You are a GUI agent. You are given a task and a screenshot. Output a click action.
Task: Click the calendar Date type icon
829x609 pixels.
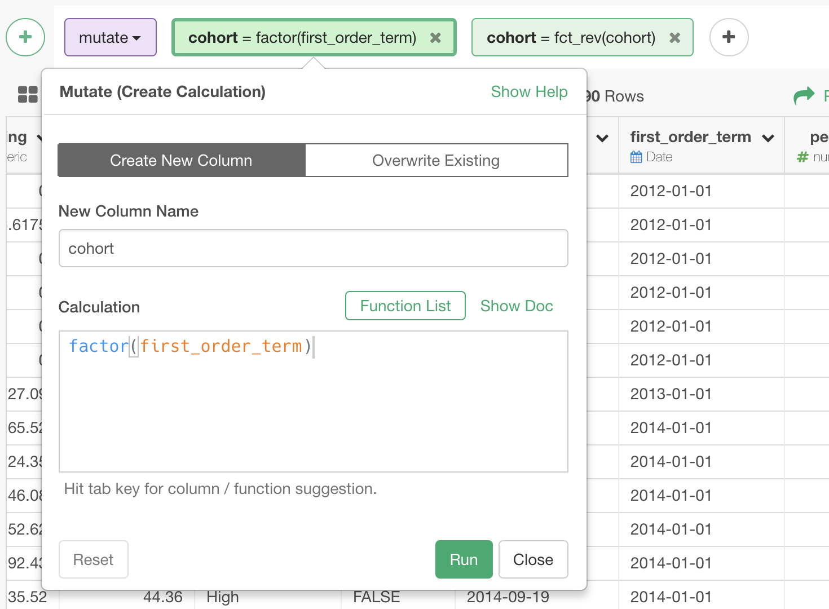coord(636,157)
